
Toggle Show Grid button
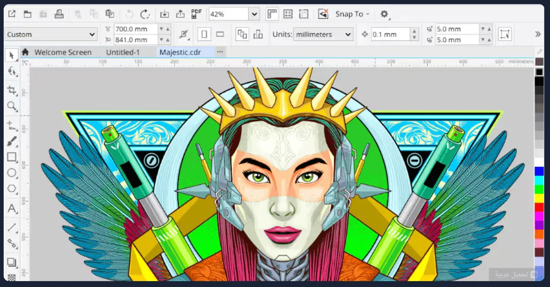(288, 14)
